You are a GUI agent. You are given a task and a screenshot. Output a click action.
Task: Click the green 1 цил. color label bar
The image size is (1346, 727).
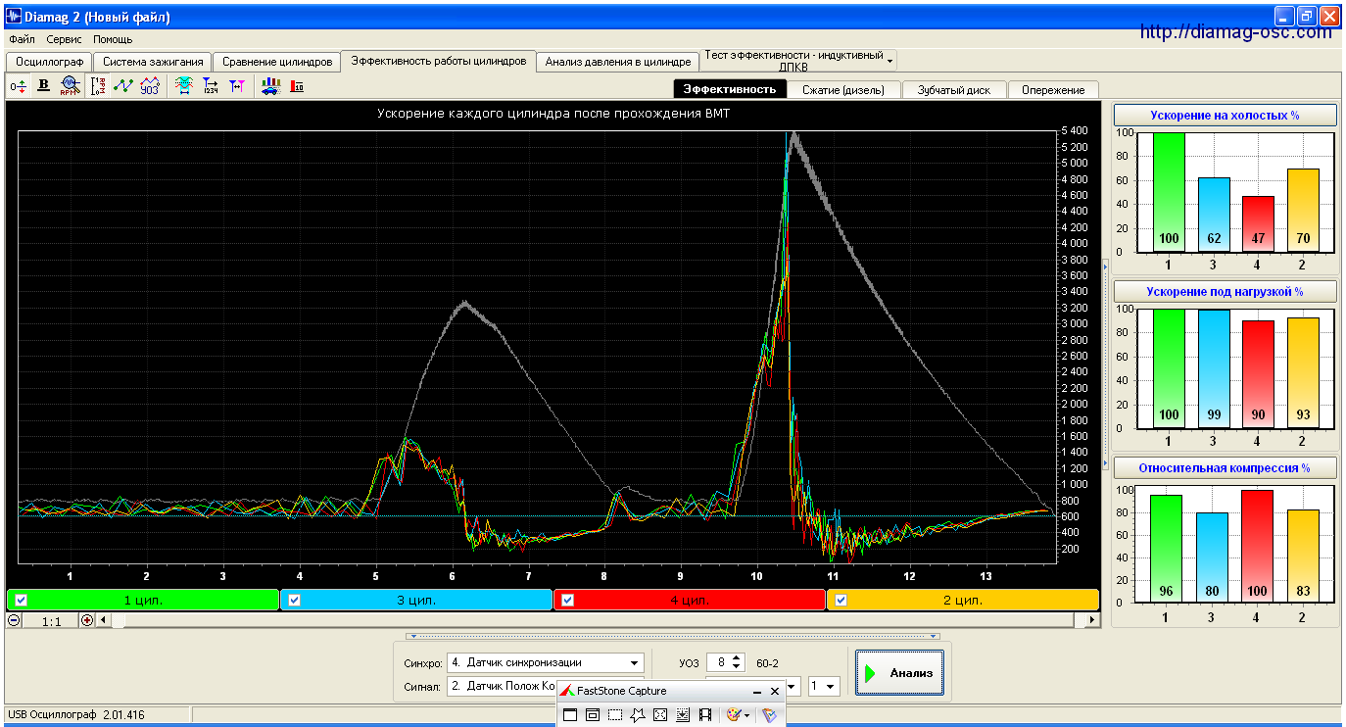tap(143, 600)
